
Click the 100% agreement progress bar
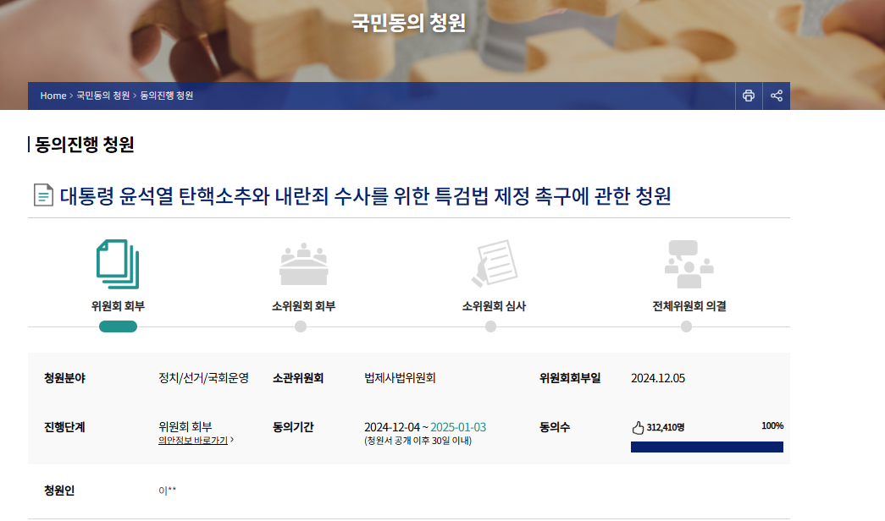pyautogui.click(x=707, y=446)
